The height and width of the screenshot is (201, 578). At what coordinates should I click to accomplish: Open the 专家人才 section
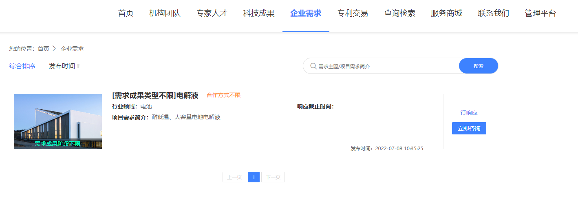(212, 13)
